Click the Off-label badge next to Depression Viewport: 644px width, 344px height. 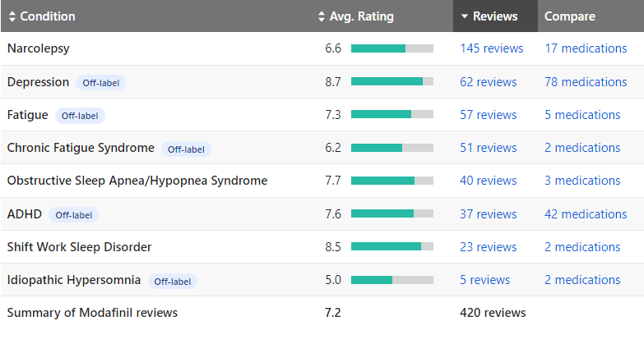(x=101, y=83)
